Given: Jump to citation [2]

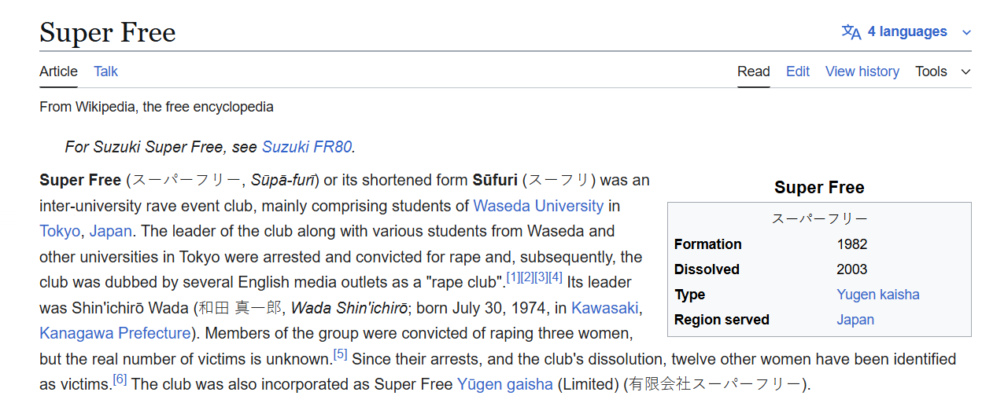Looking at the screenshot, I should pyautogui.click(x=527, y=277).
